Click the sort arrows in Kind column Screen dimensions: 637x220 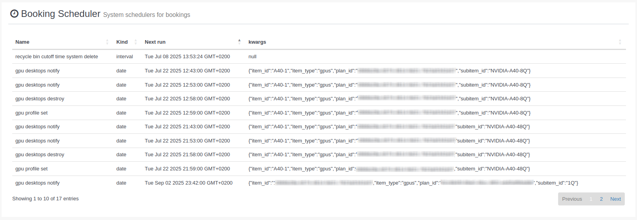[x=135, y=42]
